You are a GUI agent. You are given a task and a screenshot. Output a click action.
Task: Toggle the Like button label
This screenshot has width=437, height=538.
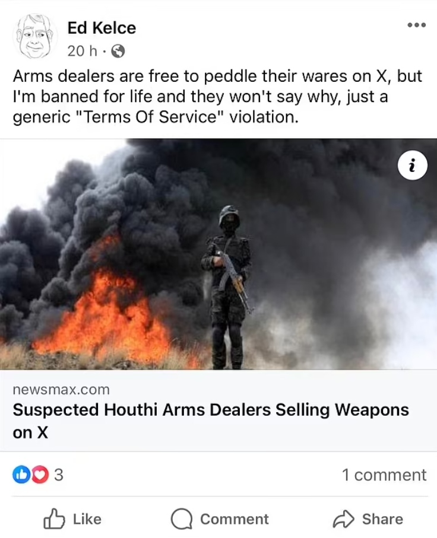(87, 519)
